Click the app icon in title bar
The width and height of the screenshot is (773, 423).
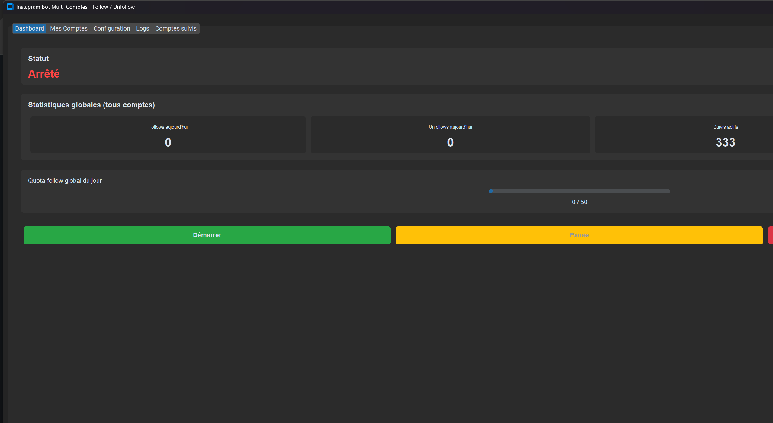click(x=10, y=7)
